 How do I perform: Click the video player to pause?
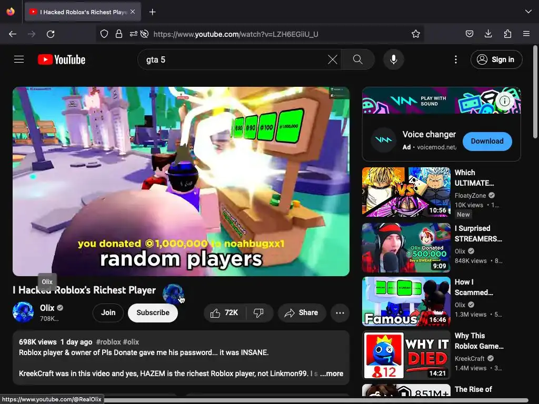coord(181,181)
